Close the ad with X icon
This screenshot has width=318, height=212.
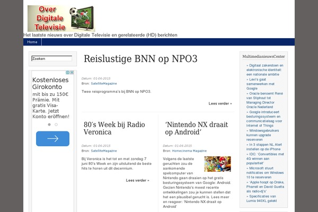pyautogui.click(x=72, y=73)
